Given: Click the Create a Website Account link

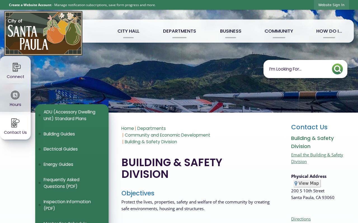Looking at the screenshot, I should click(x=30, y=5).
